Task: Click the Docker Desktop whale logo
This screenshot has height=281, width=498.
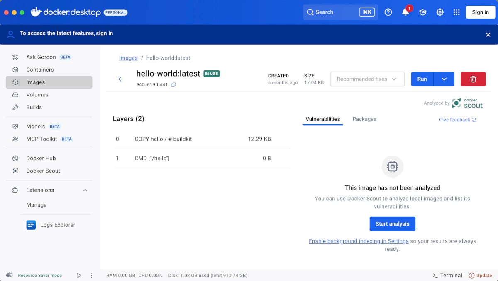Action: pos(36,12)
